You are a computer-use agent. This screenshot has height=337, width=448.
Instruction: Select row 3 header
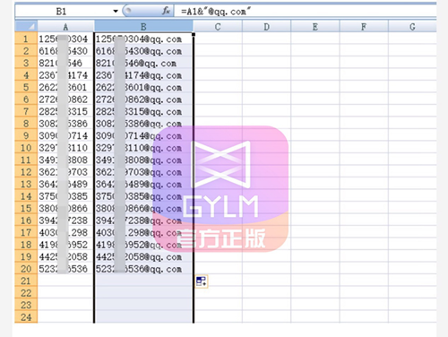26,63
